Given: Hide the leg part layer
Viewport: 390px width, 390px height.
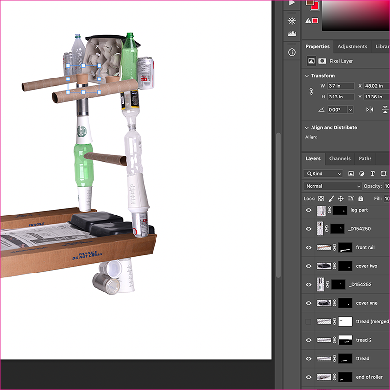Looking at the screenshot, I should [x=309, y=210].
